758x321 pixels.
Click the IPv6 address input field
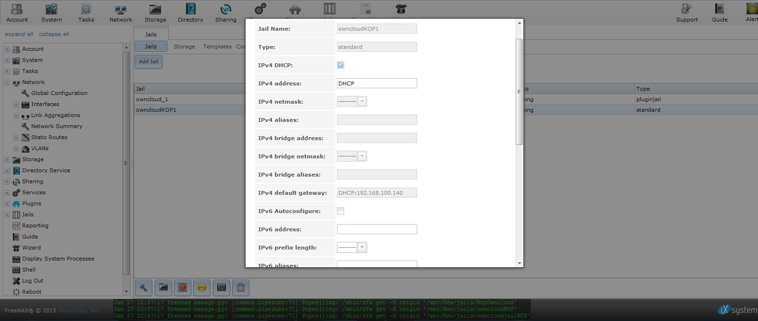377,229
